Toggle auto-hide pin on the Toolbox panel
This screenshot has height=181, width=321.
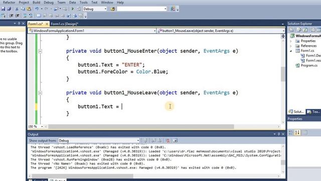point(19,24)
